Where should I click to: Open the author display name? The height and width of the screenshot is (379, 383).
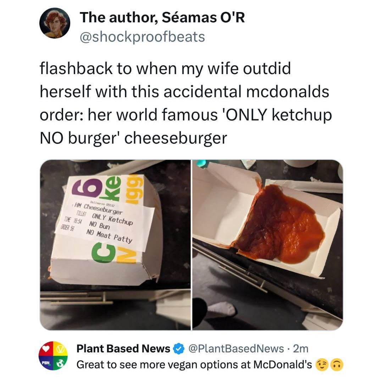[x=162, y=17]
